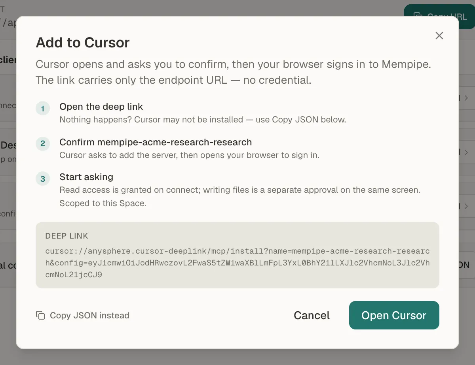The image size is (475, 365).
Task: Click the Copy JSON instead link
Action: 83,315
